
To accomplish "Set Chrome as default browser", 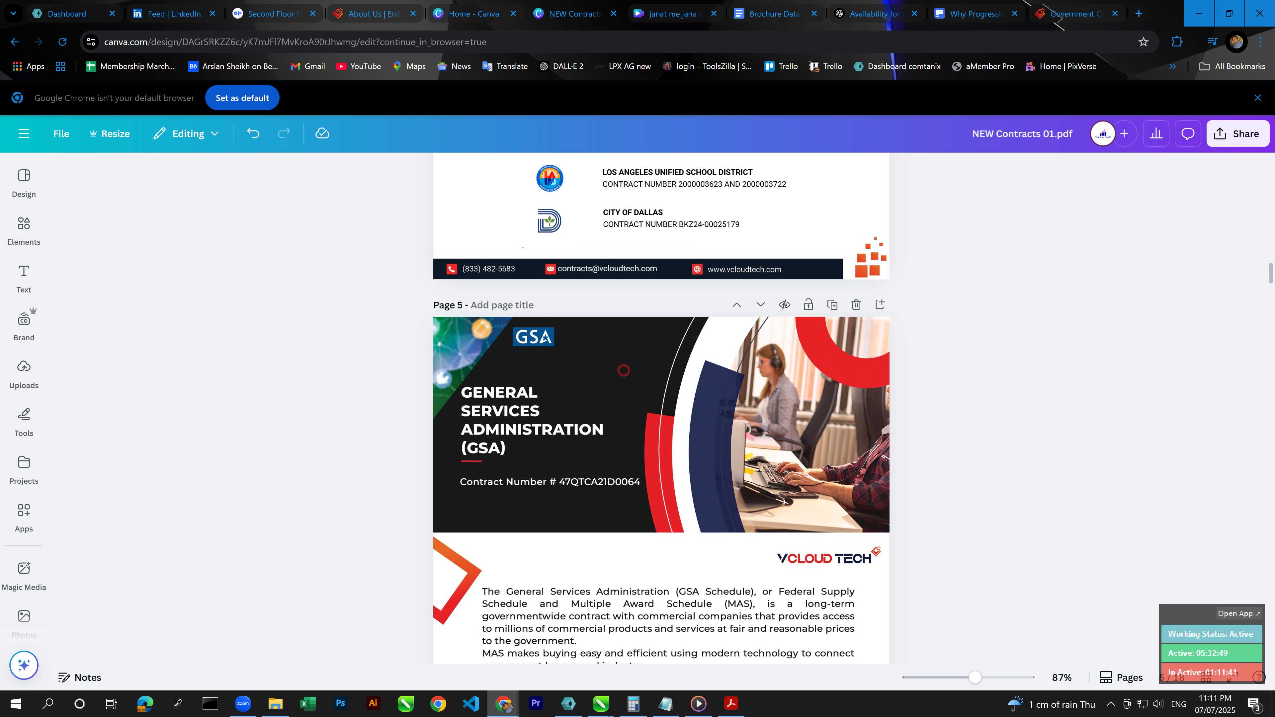I will point(242,98).
